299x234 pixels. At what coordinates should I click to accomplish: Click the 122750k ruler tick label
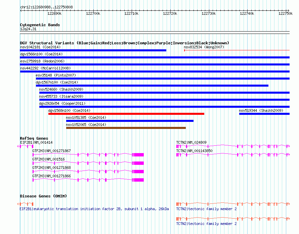pyautogui.click(x=286, y=13)
